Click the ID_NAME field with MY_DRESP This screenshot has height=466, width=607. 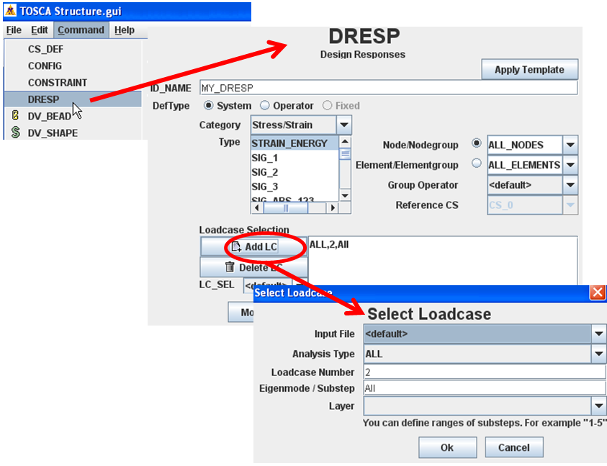tap(389, 88)
